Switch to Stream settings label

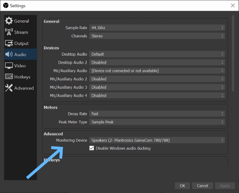pos(21,32)
